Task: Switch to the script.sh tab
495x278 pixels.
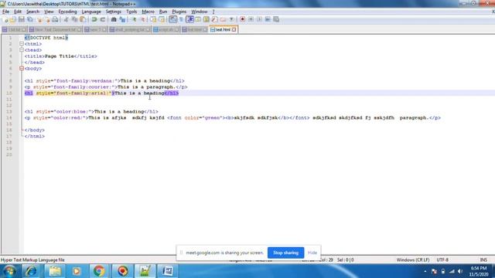Action: click(166, 29)
